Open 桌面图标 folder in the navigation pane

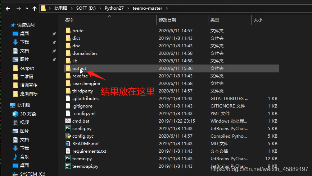pos(29,94)
